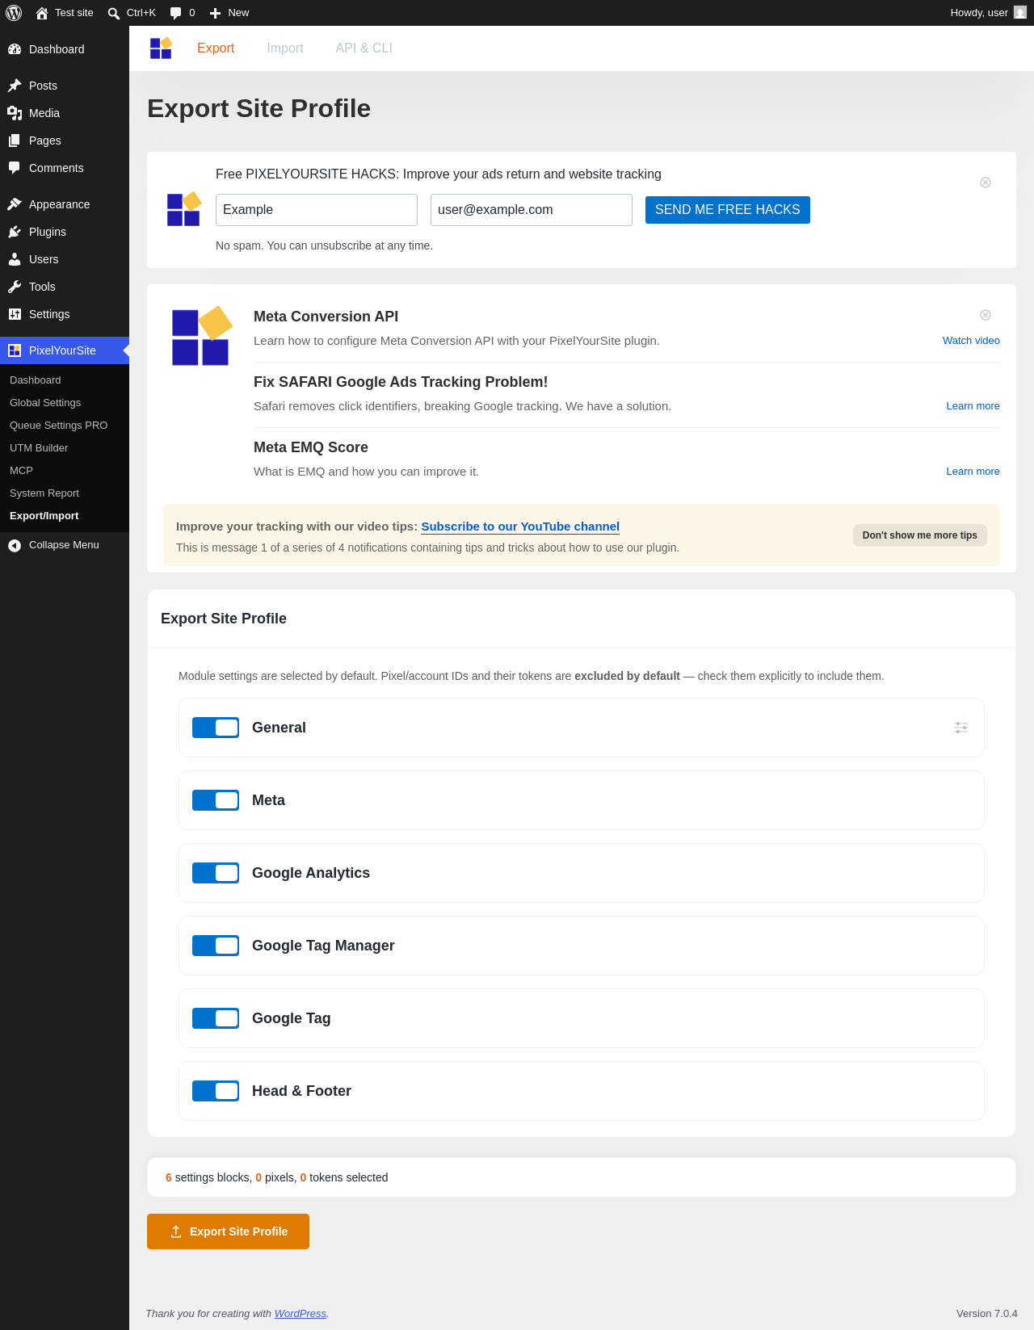Click the Comments icon in the sidebar
Screen dimensions: 1034x1330
(x=15, y=168)
